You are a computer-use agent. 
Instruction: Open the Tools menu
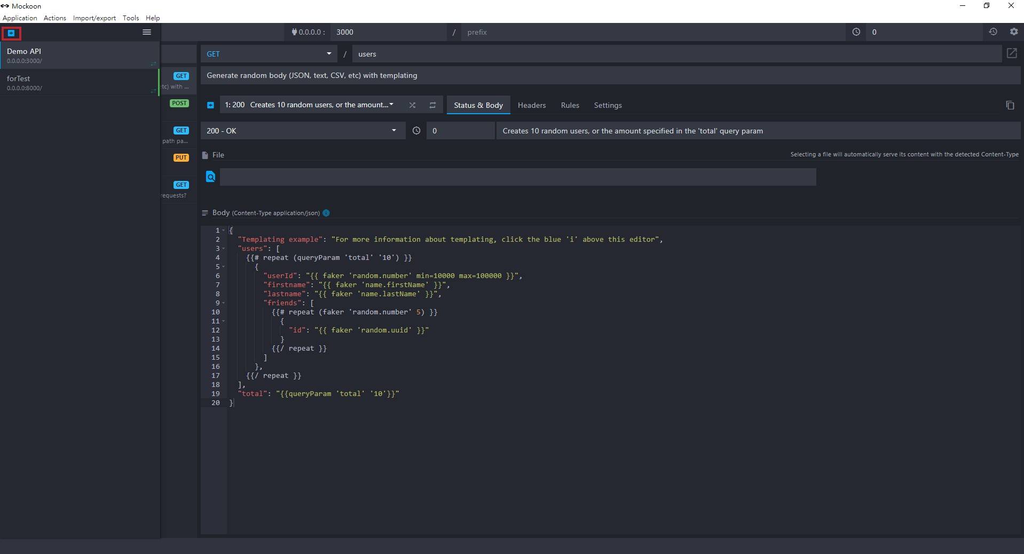[131, 18]
